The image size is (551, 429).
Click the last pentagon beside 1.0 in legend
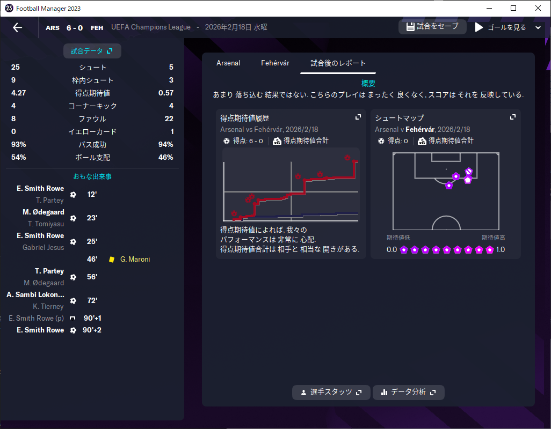[489, 250]
